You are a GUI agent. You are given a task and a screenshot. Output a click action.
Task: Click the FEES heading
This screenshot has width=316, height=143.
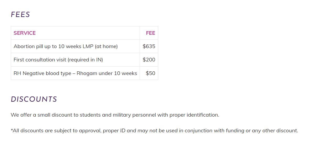click(20, 15)
